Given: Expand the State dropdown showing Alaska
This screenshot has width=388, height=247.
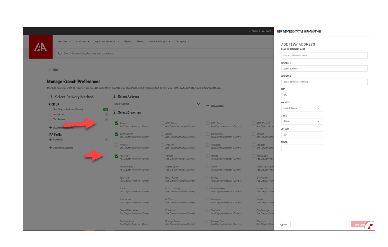Looking at the screenshot, I should (302, 121).
